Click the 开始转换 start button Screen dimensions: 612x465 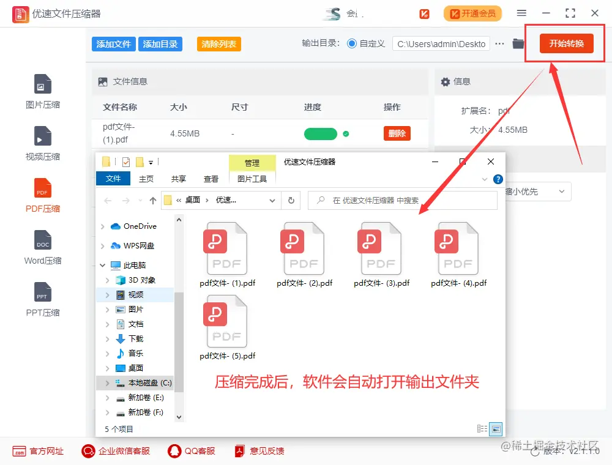click(566, 43)
